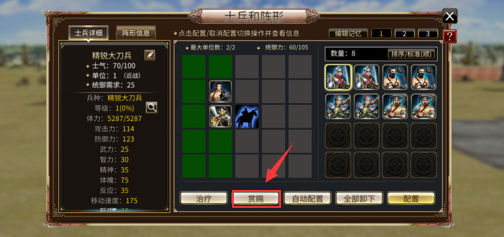
Task: Open the 排序/标准(顺) sort selector
Action: (412, 54)
